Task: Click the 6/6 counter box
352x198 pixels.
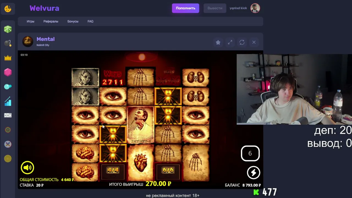Action: (x=168, y=171)
